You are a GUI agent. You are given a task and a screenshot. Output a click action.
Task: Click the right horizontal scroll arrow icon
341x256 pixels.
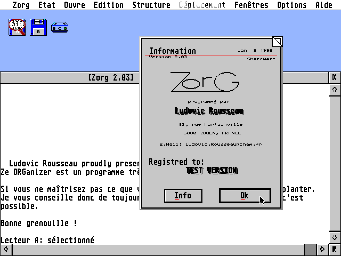[322, 249]
